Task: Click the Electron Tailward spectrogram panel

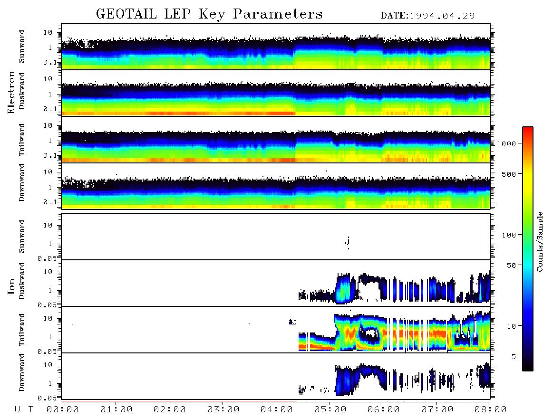Action: click(x=276, y=140)
